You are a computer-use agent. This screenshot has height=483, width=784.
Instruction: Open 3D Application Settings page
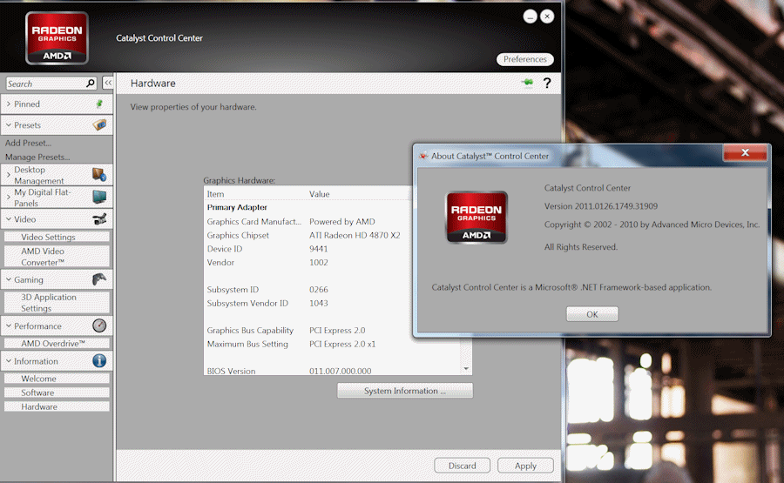pyautogui.click(x=57, y=302)
